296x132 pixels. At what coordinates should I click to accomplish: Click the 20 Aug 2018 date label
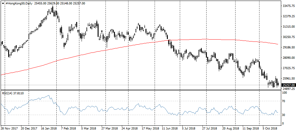tap(230, 129)
